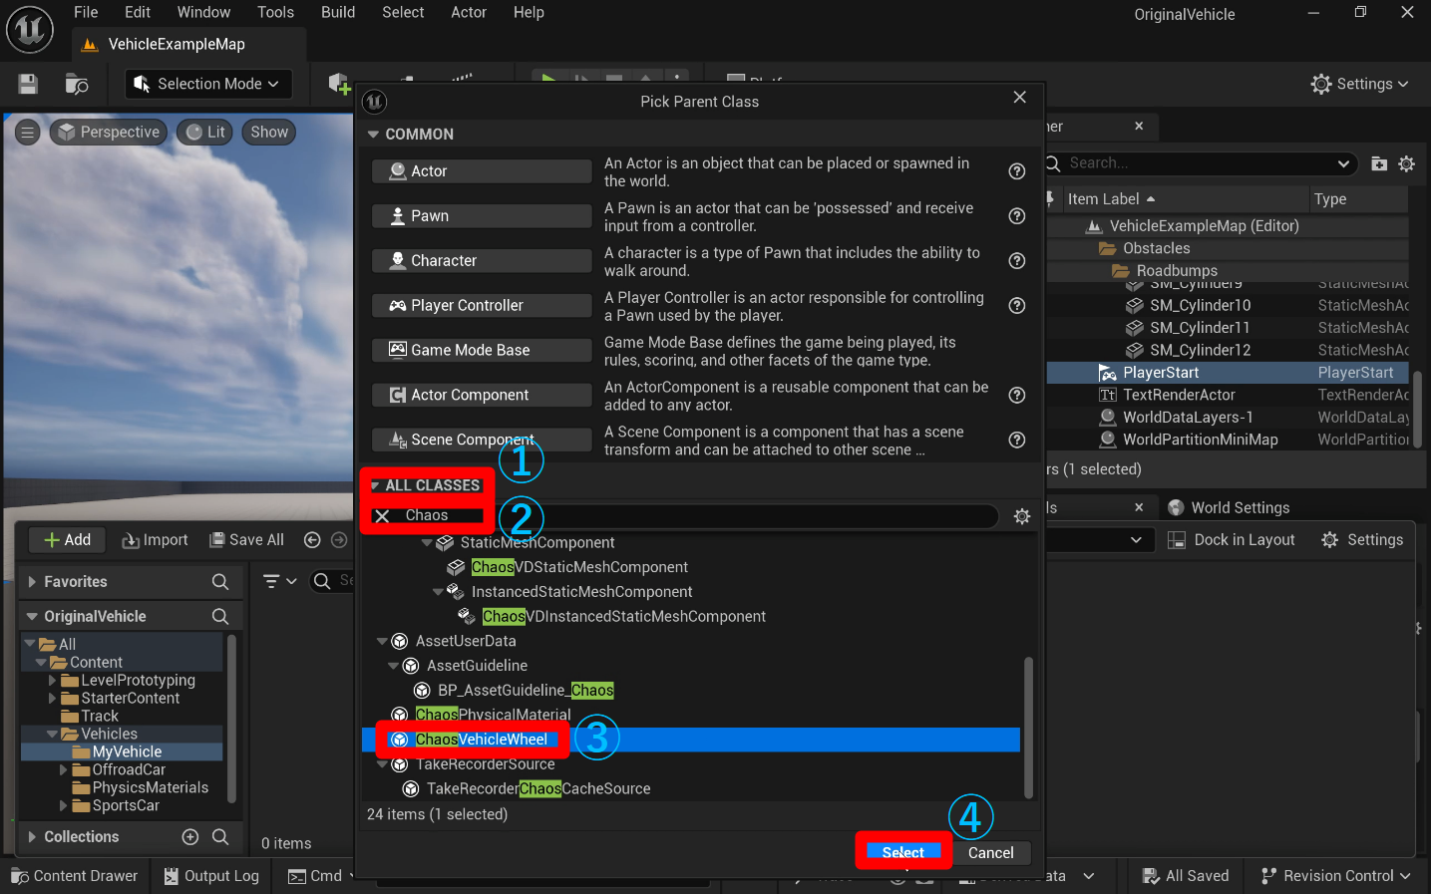Open the Help menu
This screenshot has height=895, width=1432.
tap(529, 12)
